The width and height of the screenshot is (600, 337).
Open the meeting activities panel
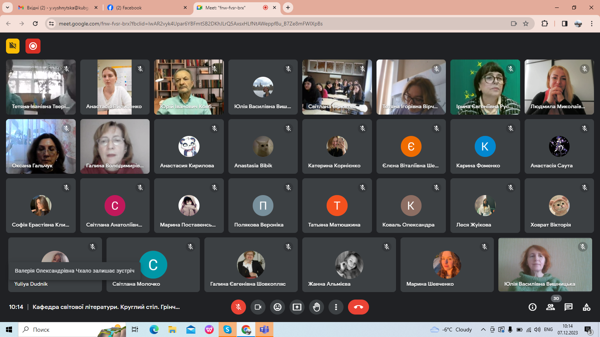point(586,307)
